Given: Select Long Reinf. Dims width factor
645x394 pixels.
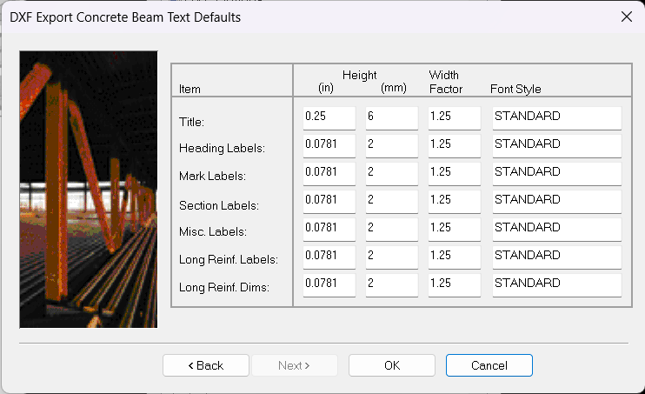Looking at the screenshot, I should (454, 284).
